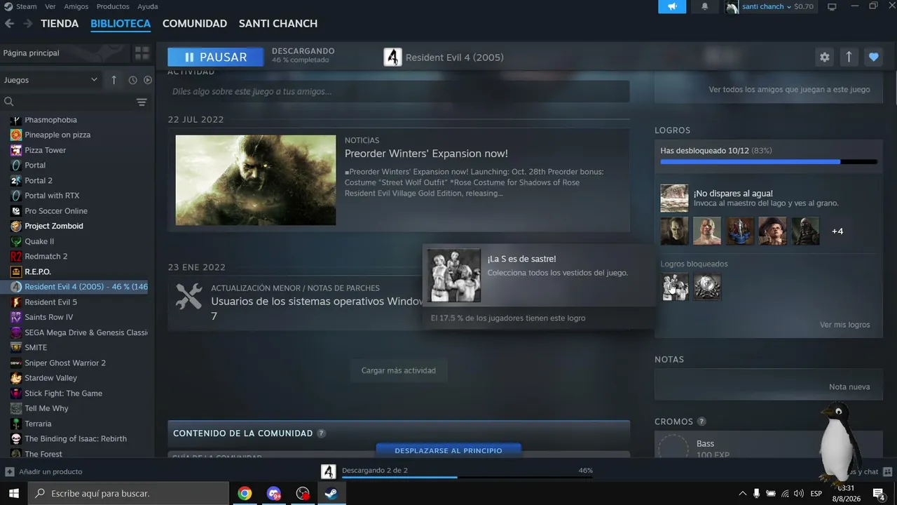Open the Ayuda menu
Screen dimensions: 897x505
point(148,6)
